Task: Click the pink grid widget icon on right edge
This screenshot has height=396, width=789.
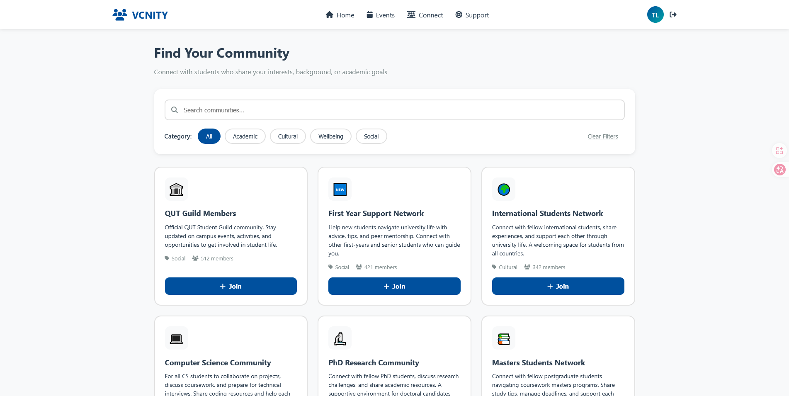Action: tap(779, 150)
